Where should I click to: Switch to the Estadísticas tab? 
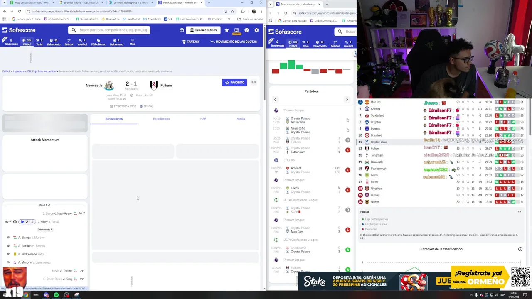point(161,119)
